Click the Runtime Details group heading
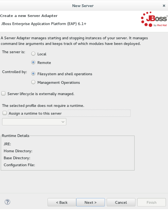 click(16, 136)
